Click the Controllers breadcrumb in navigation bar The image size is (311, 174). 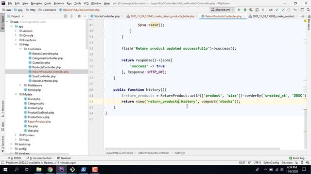pyautogui.click(x=47, y=10)
